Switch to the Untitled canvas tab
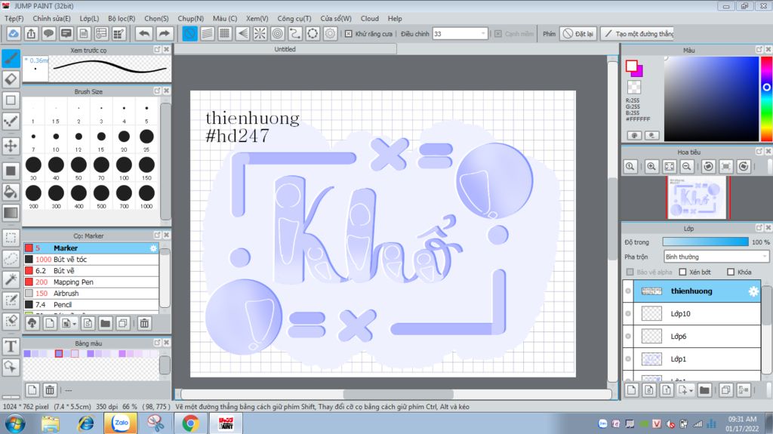Screen dimensions: 773x434 285,49
